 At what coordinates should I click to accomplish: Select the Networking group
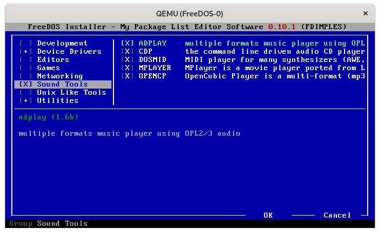[x=59, y=76]
